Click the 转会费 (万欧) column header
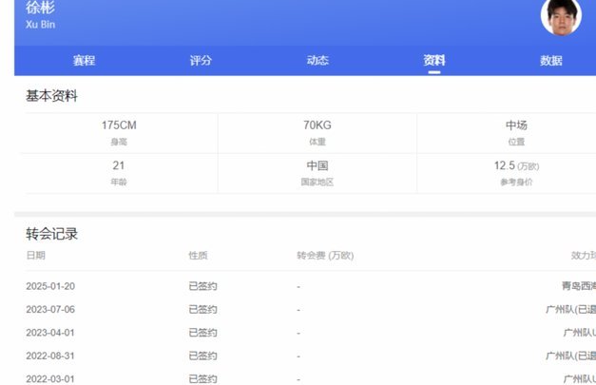Viewport: 596px width, 385px height. (x=325, y=255)
